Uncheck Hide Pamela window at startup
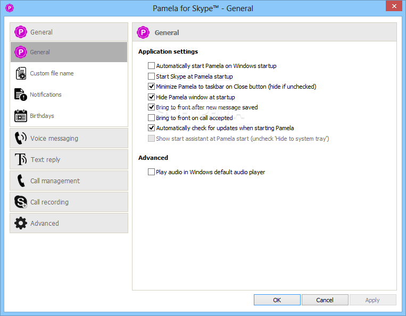Image resolution: width=406 pixels, height=316 pixels. coord(151,97)
